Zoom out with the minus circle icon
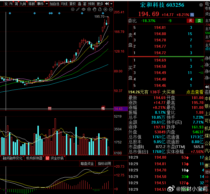Image resolution: width=210 pixels, height=194 pixels. 111,10
